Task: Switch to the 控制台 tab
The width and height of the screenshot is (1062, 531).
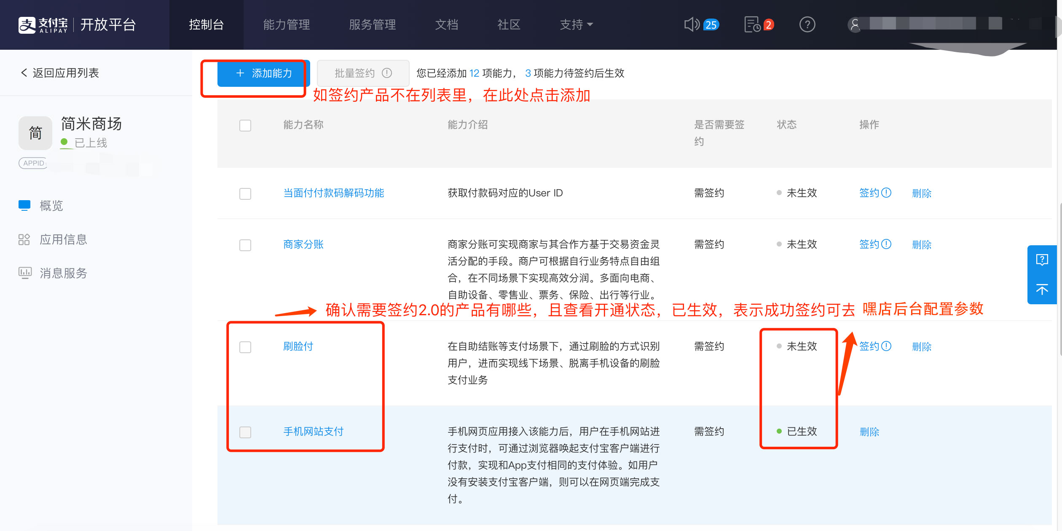Action: 206,25
